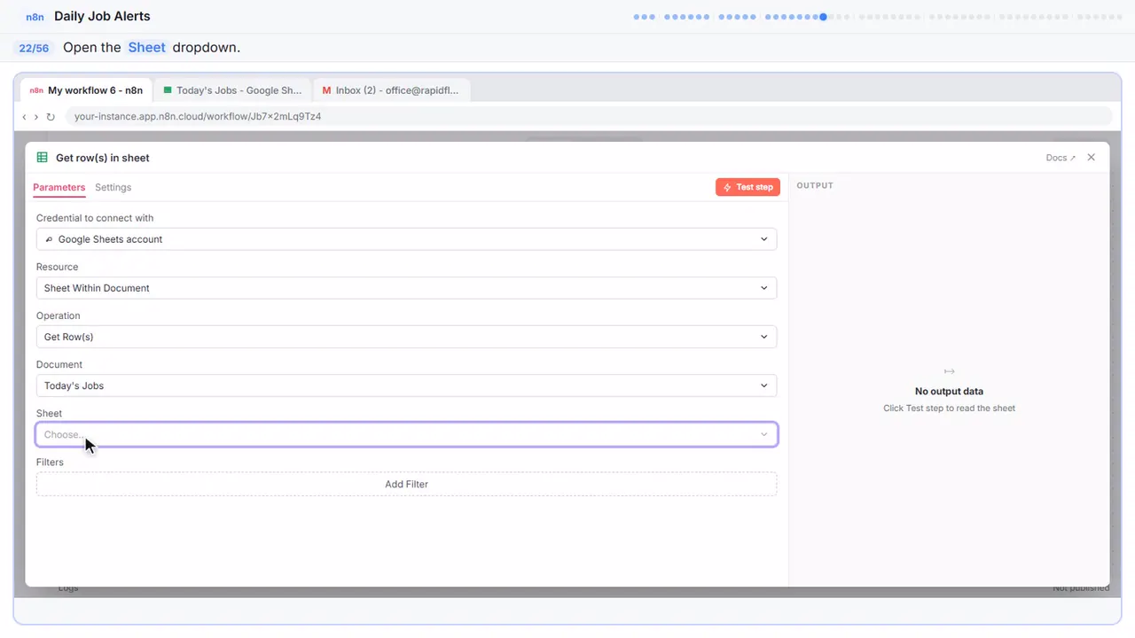
Task: Click the Get row(s) in sheet title
Action: 103,158
